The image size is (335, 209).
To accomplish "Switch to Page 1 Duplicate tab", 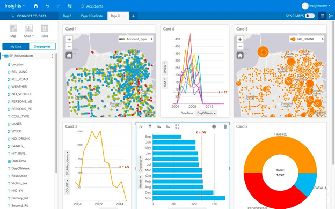I will pos(92,16).
